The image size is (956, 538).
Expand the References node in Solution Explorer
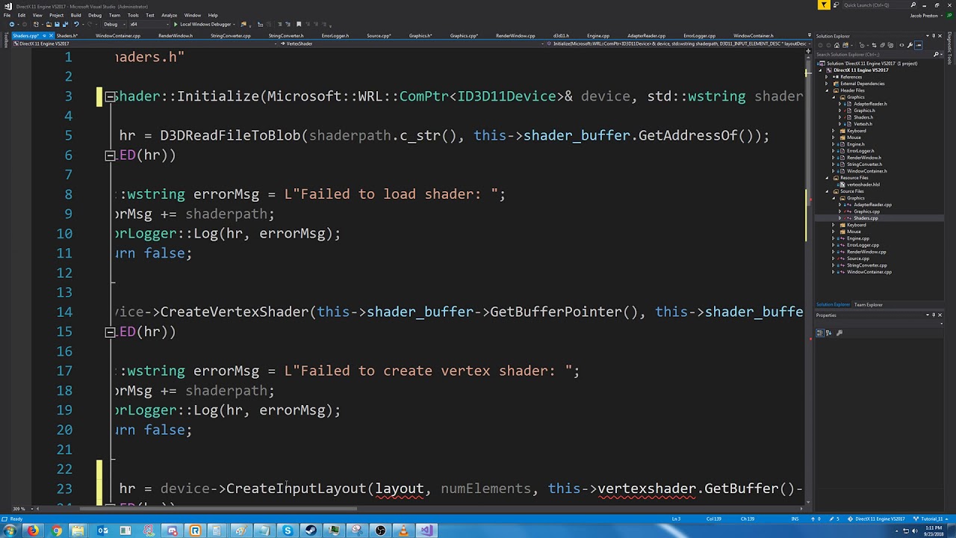tap(826, 77)
